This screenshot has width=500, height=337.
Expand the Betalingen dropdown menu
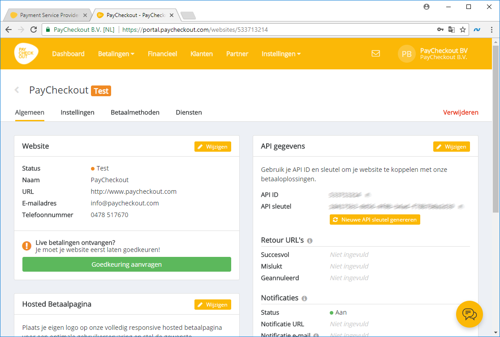[116, 54]
